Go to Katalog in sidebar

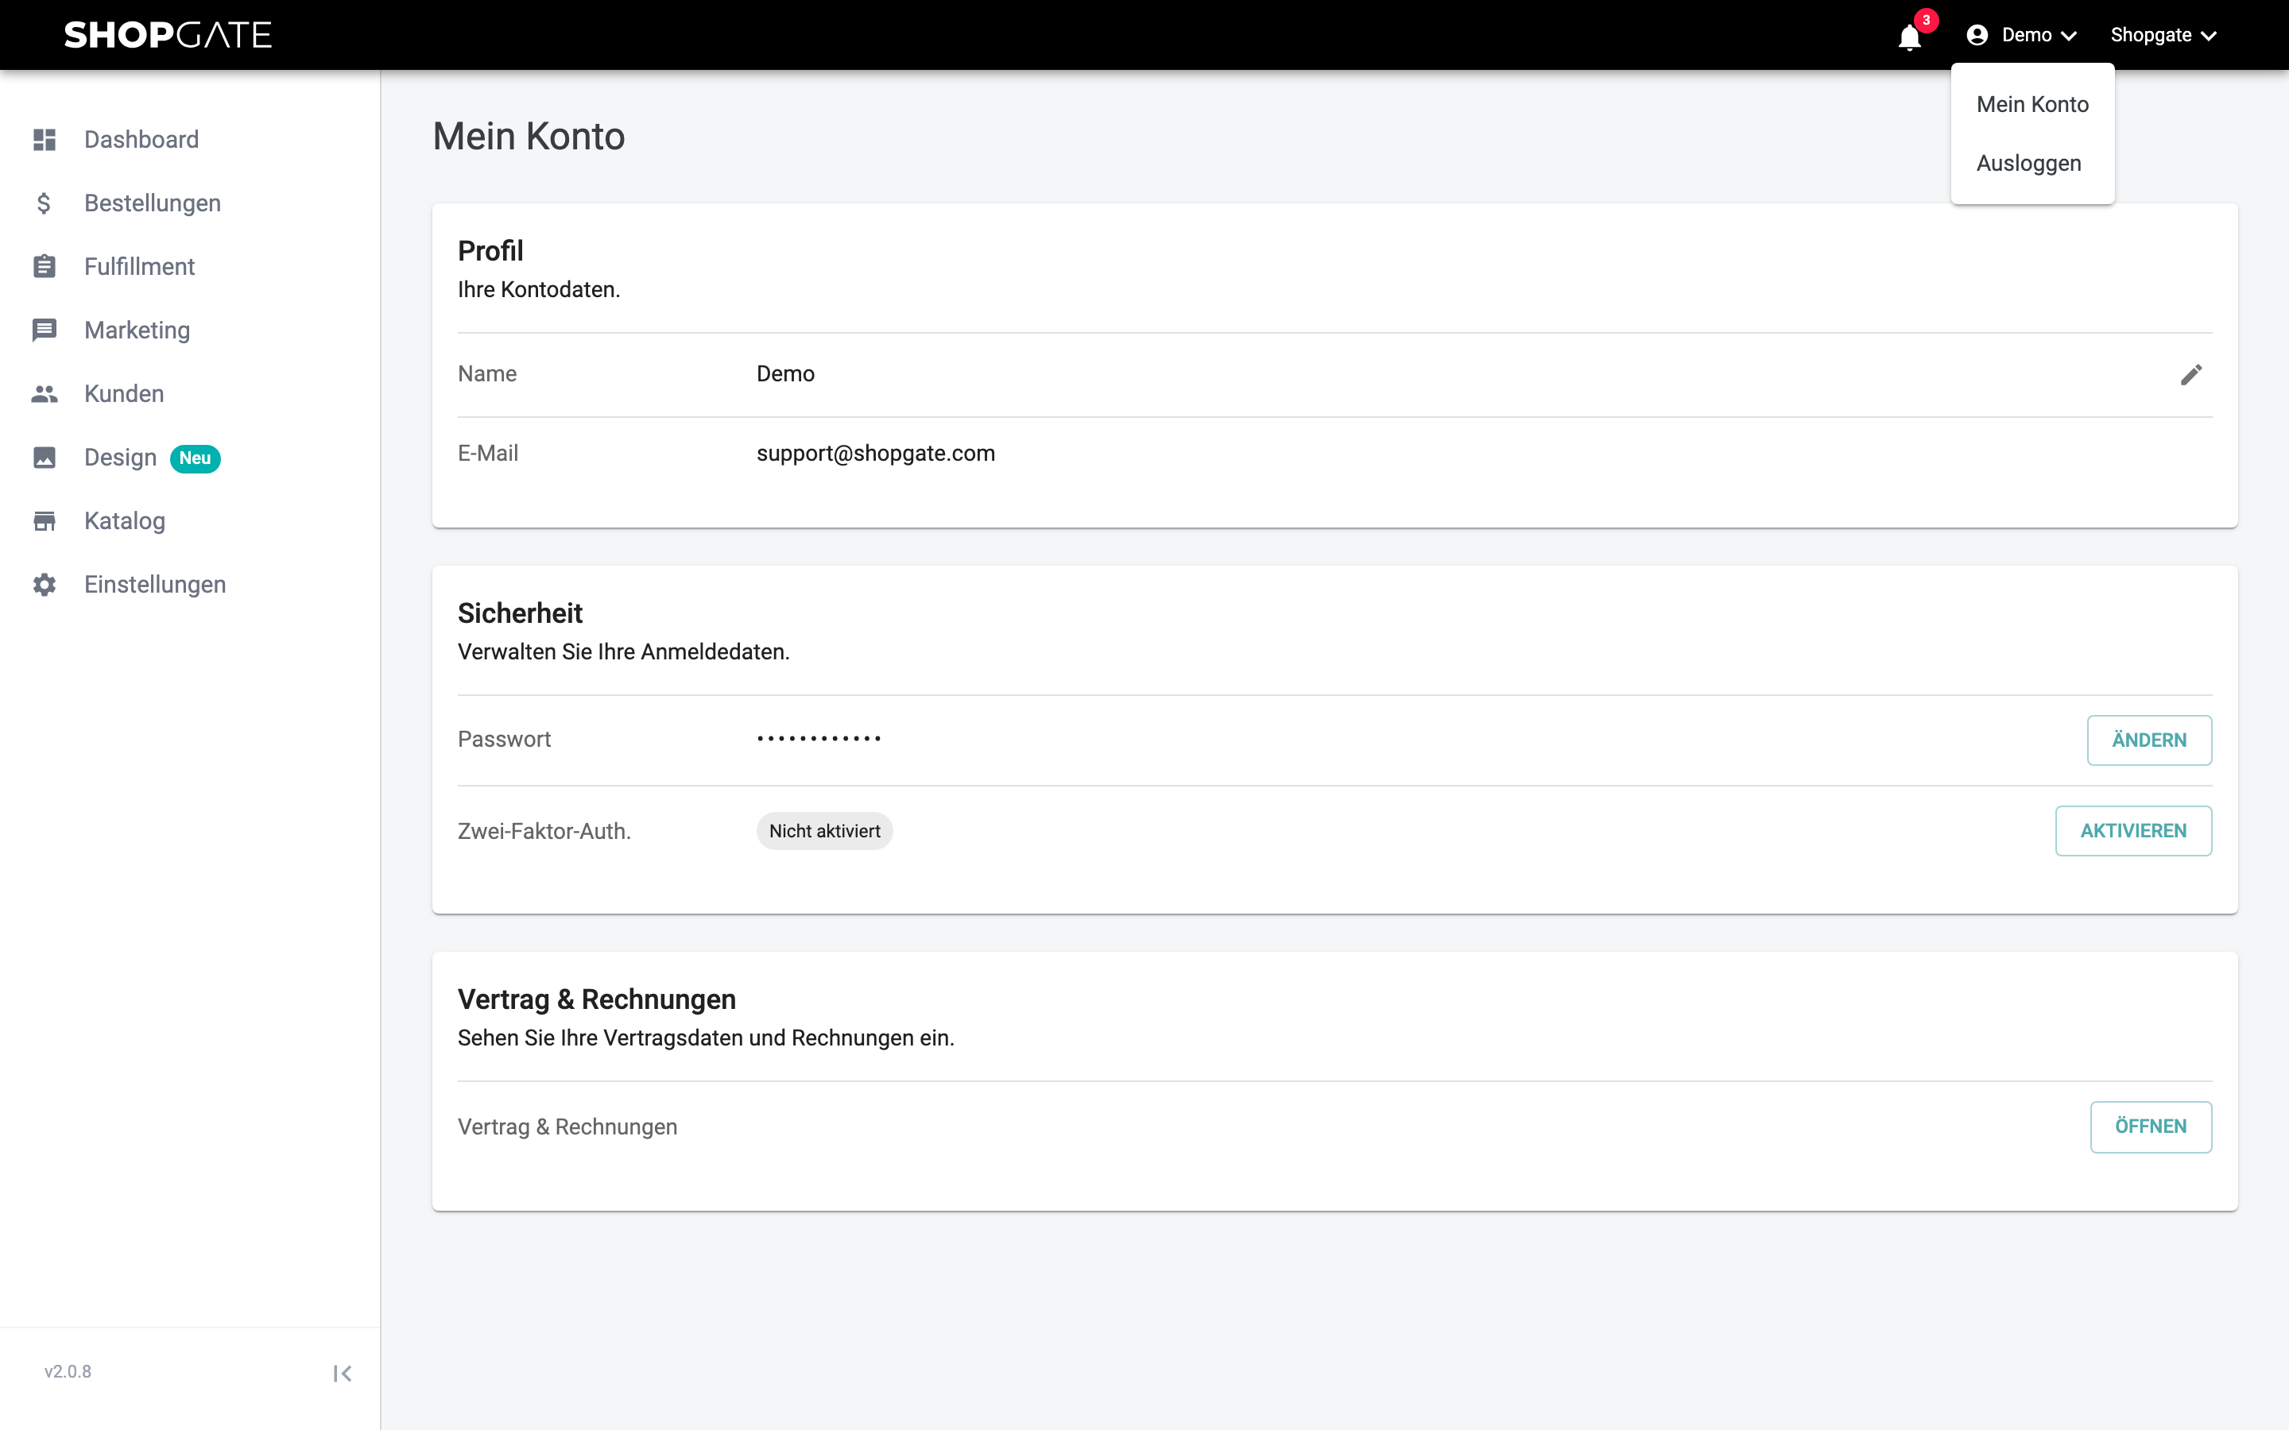tap(125, 521)
